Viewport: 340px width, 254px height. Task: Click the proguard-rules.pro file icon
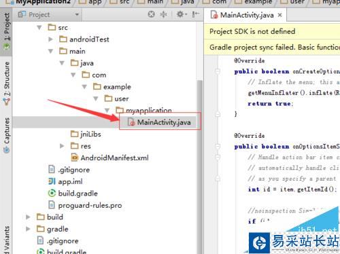pyautogui.click(x=52, y=205)
